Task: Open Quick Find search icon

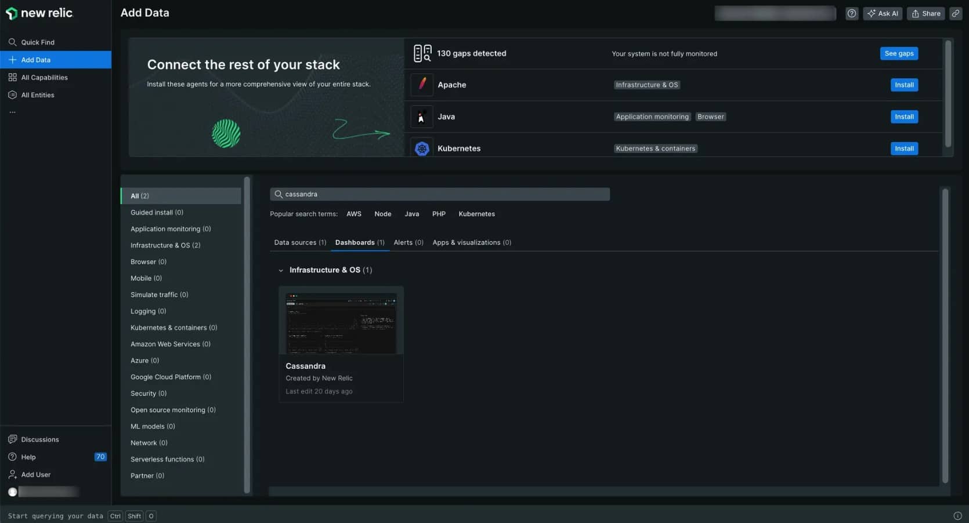Action: (x=12, y=42)
